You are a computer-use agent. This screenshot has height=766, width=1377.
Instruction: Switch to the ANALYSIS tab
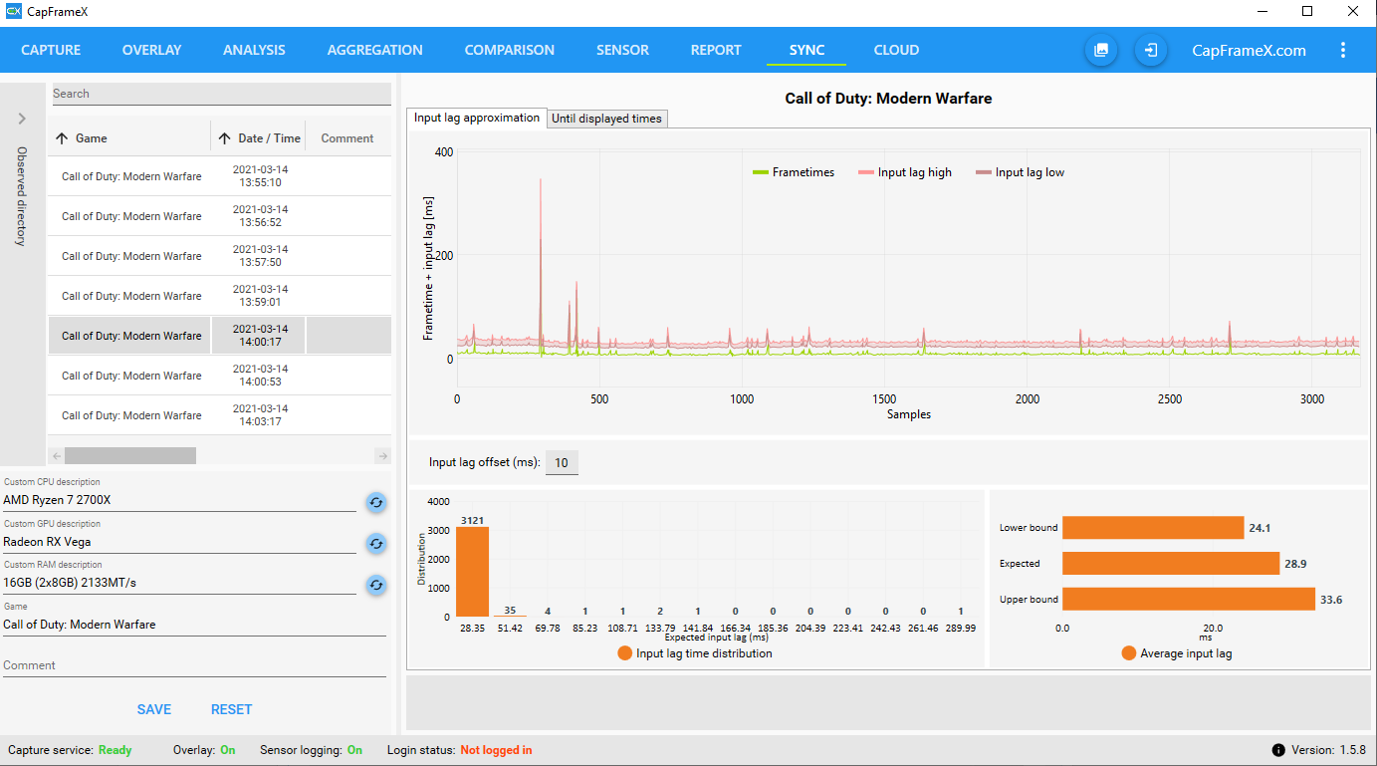[254, 50]
